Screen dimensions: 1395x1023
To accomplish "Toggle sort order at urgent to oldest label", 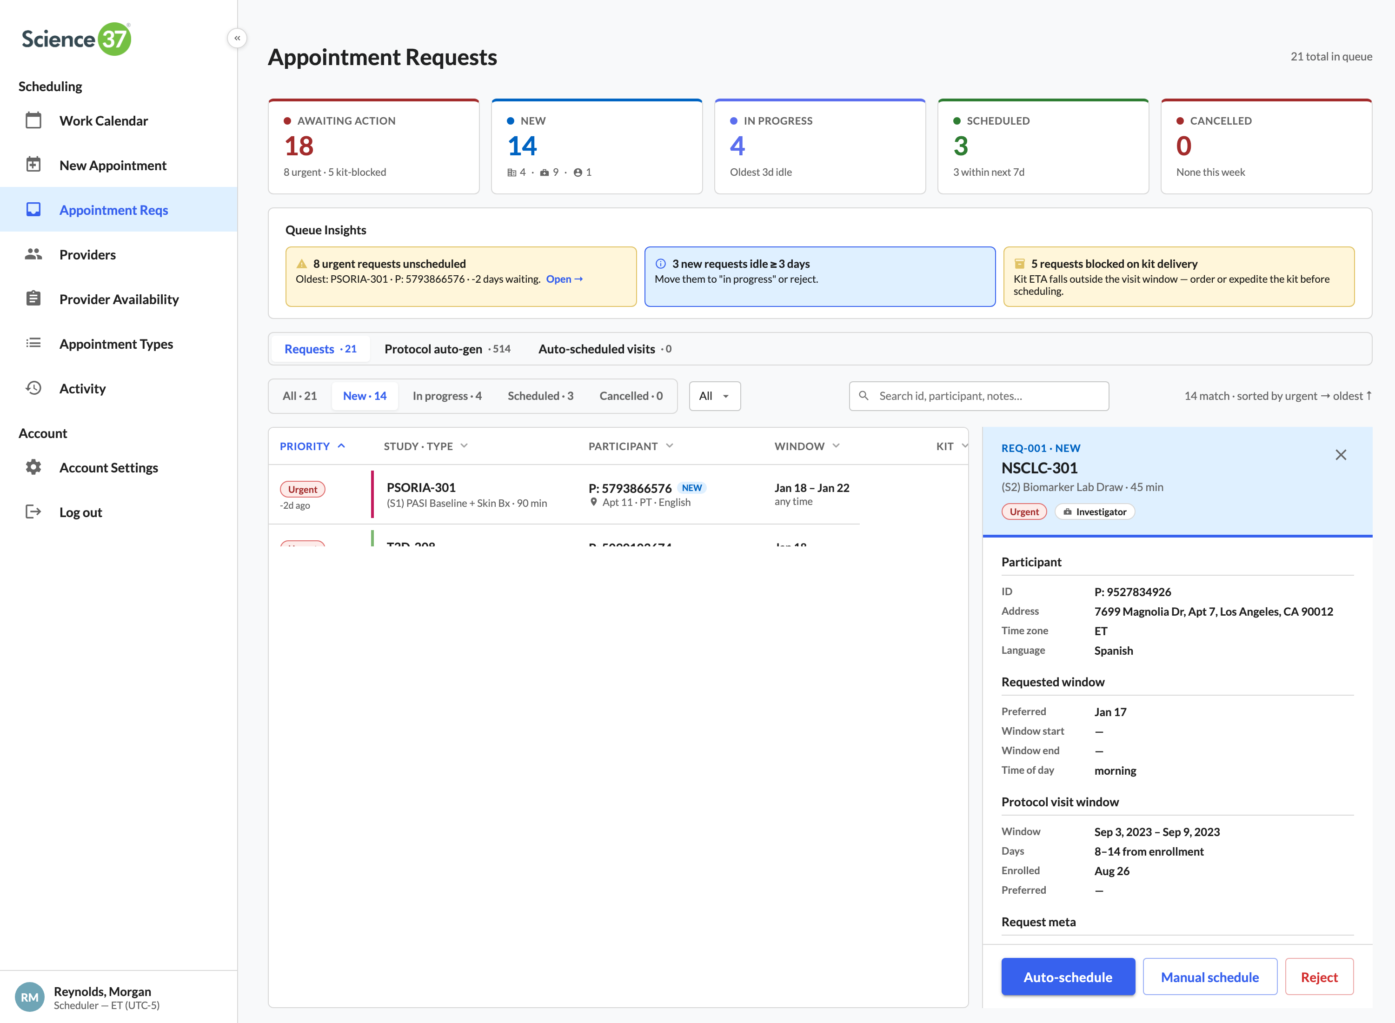I will click(x=1278, y=396).
